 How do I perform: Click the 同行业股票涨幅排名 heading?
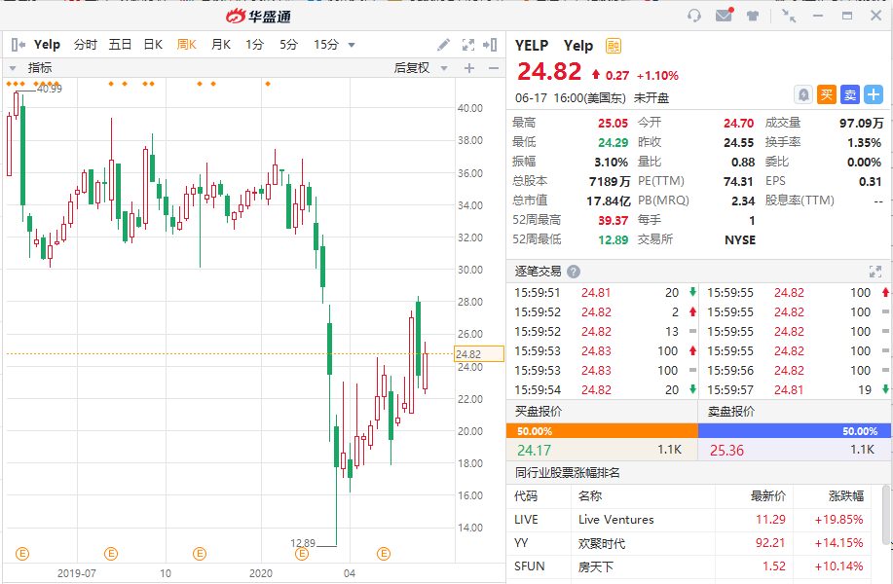click(x=567, y=472)
